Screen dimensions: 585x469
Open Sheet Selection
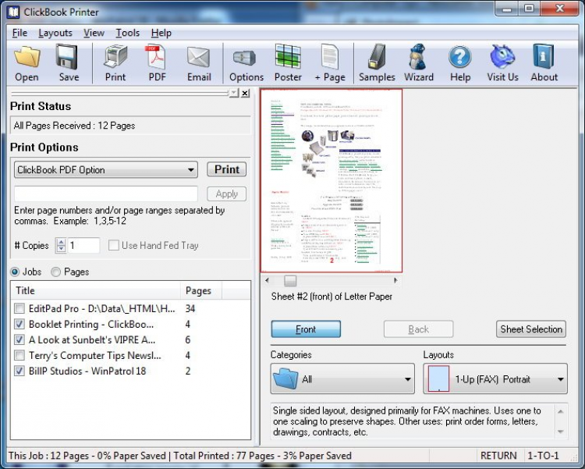point(531,329)
